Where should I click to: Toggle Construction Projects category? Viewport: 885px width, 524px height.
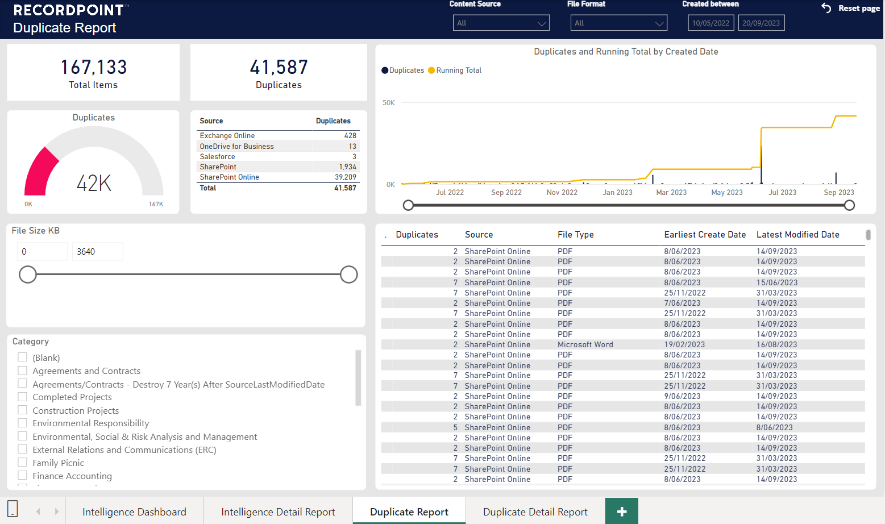click(x=23, y=410)
